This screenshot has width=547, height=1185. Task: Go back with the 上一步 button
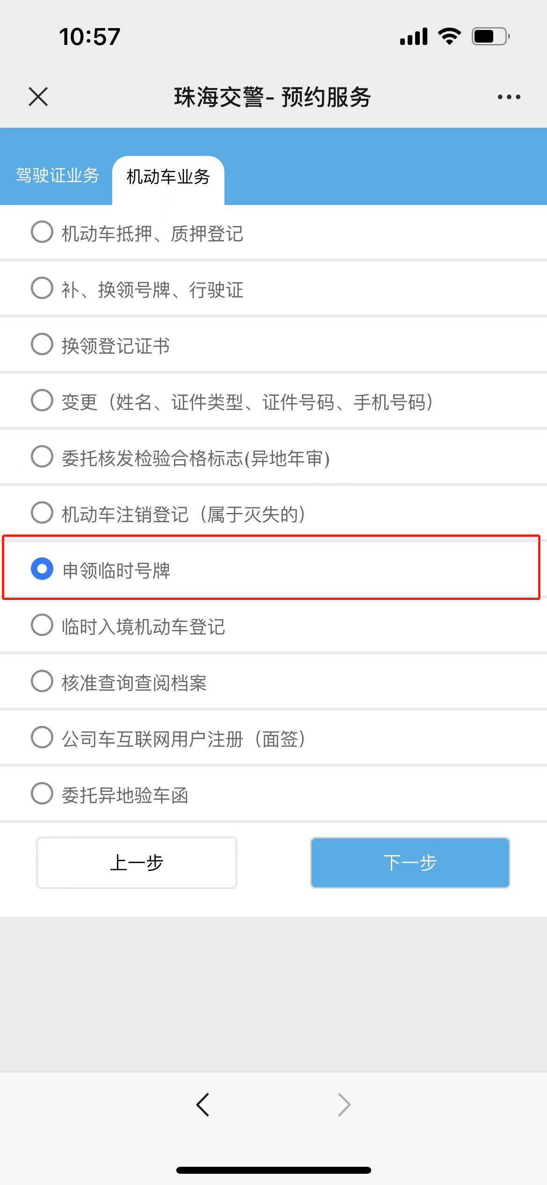coord(137,862)
